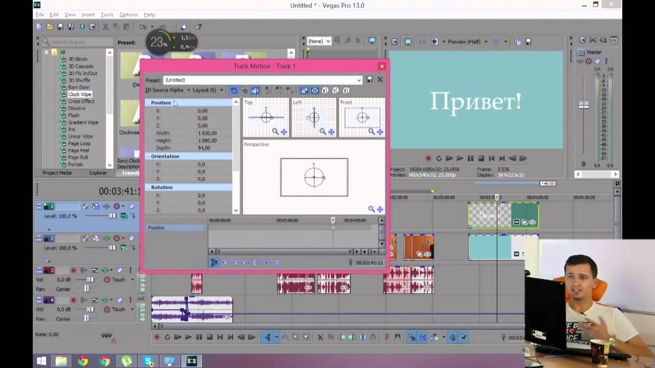Arm track 3 for record
The height and width of the screenshot is (368, 655).
73,270
